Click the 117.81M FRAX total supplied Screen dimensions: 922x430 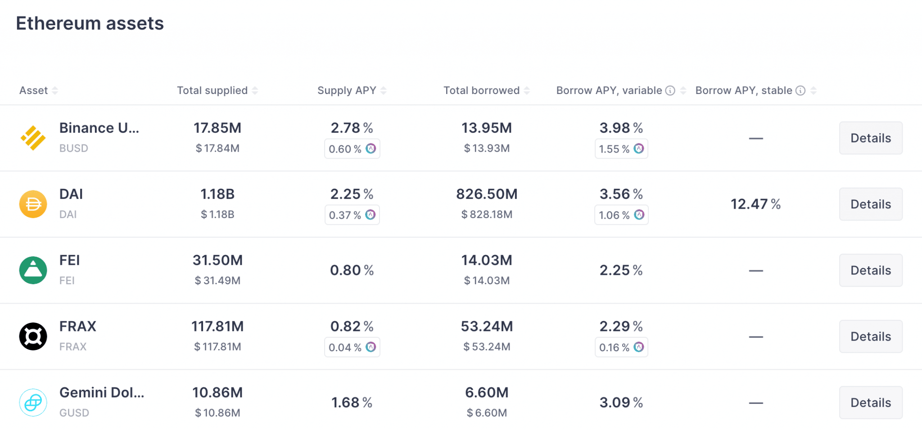(217, 327)
